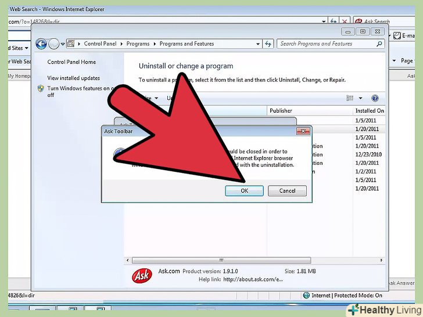The image size is (423, 317).
Task: Confirm with the OK button in Ask Toolbar dialog
Action: click(x=244, y=191)
